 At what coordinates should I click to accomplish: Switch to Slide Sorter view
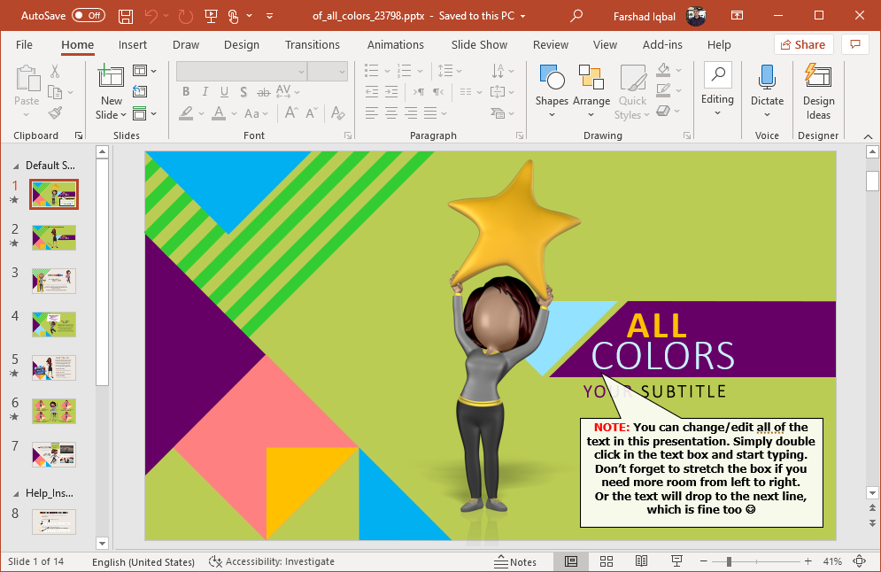(x=607, y=561)
